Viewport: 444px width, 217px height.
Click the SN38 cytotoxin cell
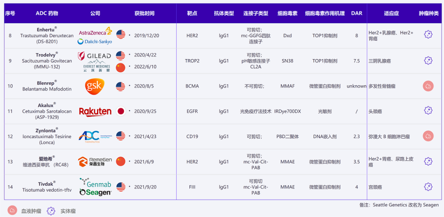coord(287,61)
